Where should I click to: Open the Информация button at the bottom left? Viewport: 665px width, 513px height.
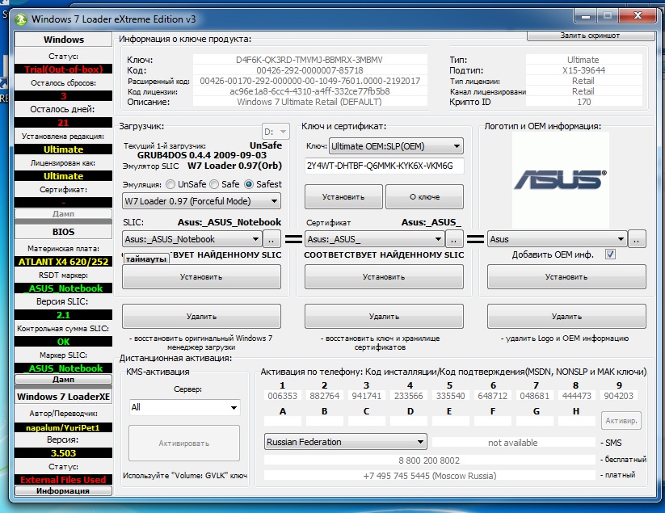(x=63, y=490)
